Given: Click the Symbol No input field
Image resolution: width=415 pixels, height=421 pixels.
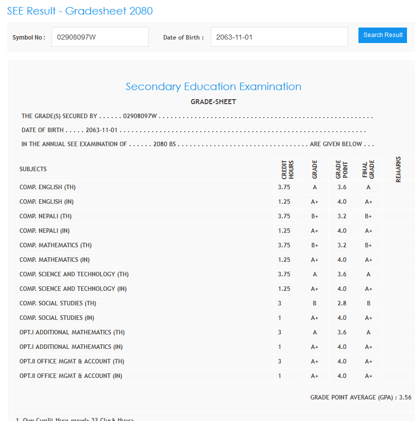Looking at the screenshot, I should pyautogui.click(x=100, y=37).
